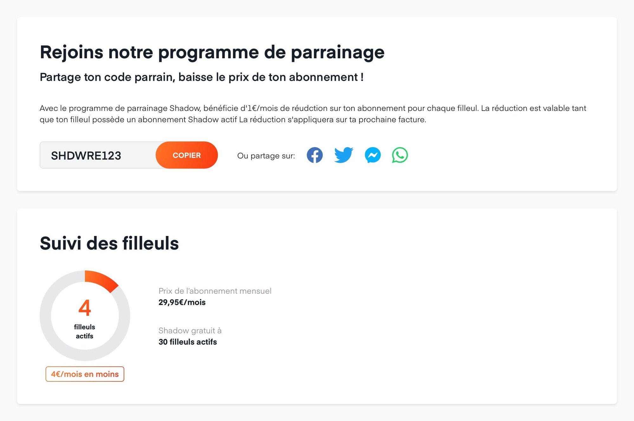Click the 4€/mois en moins badge
This screenshot has height=421, width=634.
85,374
